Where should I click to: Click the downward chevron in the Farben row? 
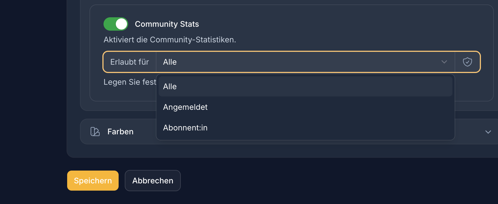click(488, 132)
